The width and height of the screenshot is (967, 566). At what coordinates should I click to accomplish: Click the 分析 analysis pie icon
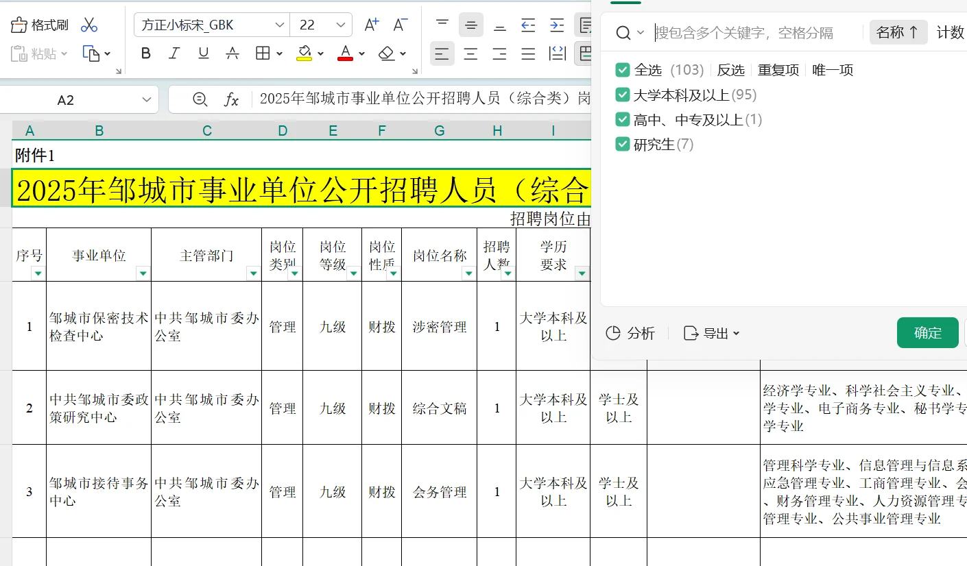[x=630, y=333]
